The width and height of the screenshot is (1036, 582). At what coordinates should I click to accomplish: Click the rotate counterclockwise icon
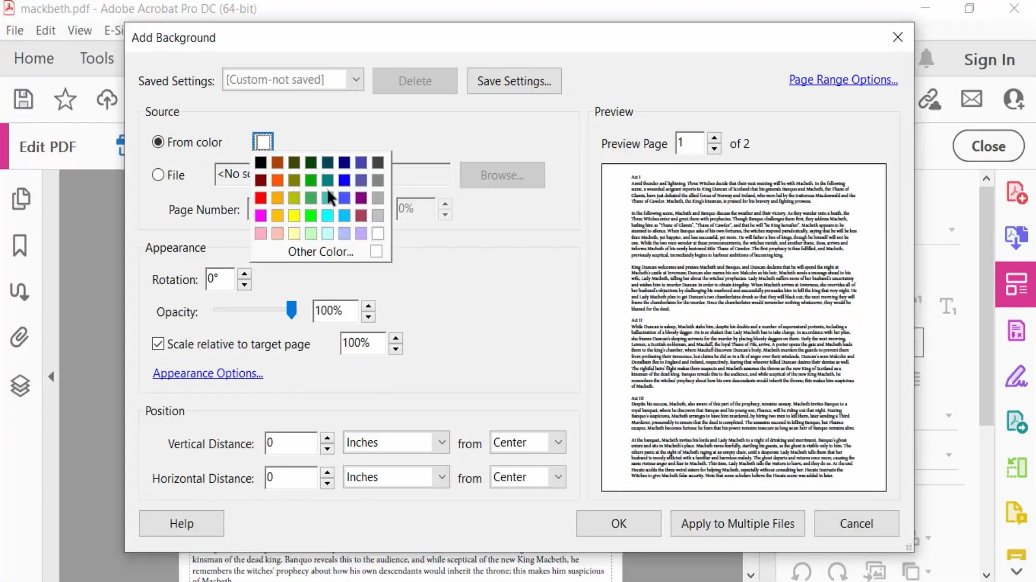[802, 571]
